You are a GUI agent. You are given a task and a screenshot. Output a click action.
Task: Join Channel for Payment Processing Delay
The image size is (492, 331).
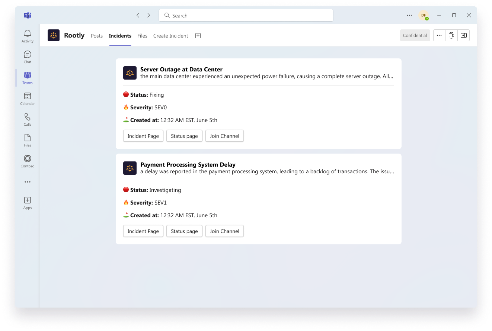click(x=224, y=231)
